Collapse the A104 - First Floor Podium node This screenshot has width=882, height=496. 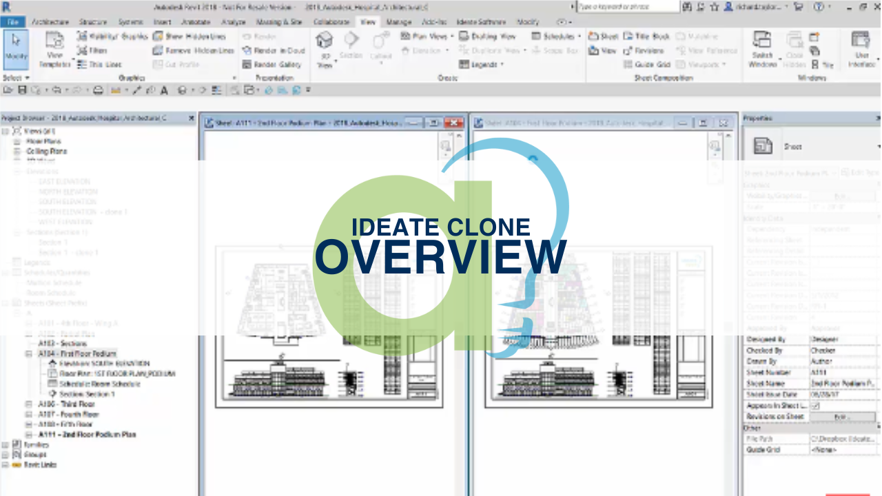click(29, 353)
